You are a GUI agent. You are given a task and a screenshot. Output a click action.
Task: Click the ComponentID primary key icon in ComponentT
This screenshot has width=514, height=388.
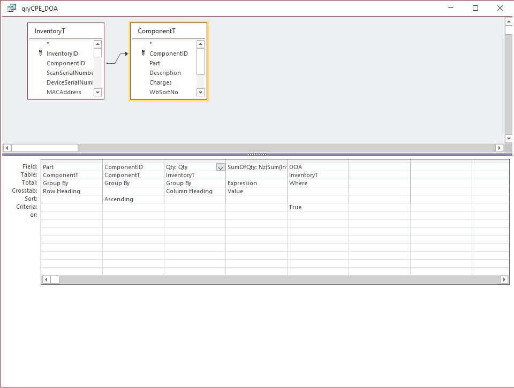[x=143, y=53]
